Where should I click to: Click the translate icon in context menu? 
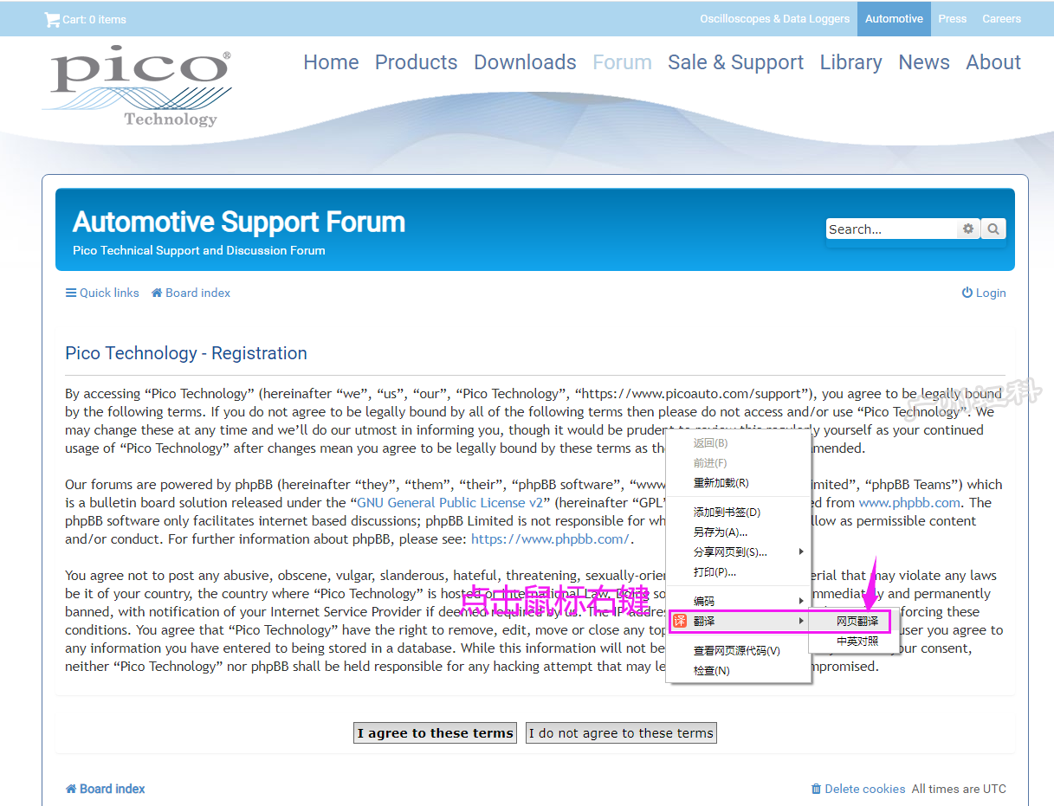coord(680,622)
